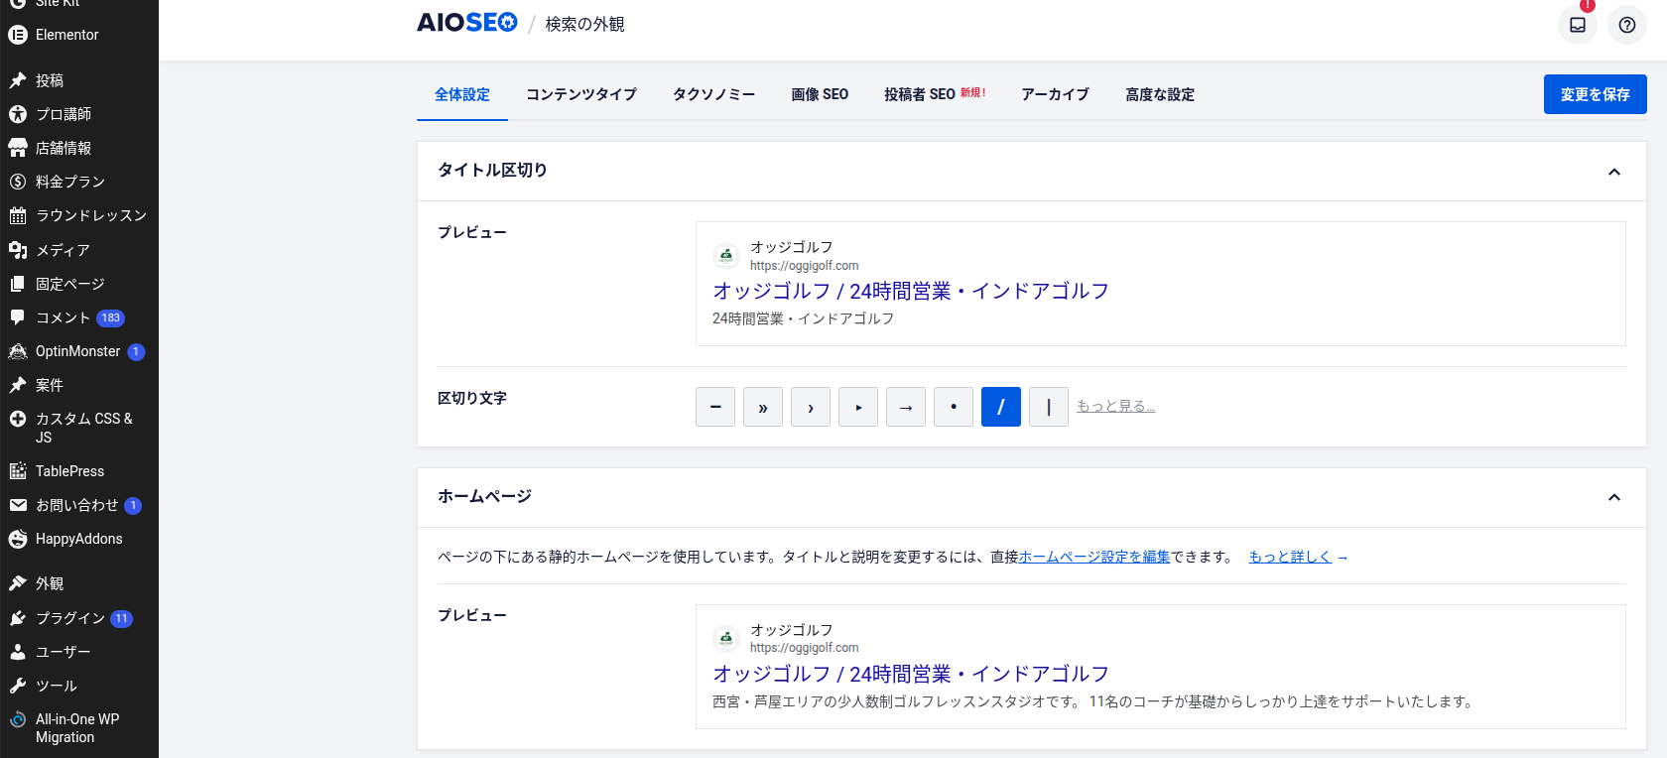Viewport: 1667px width, 758px height.
Task: Select the bullet • separator
Action: point(954,407)
